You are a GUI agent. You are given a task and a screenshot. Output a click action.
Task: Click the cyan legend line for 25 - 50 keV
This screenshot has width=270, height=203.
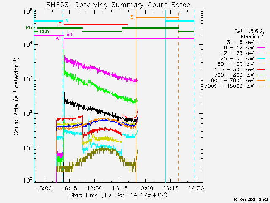coord(261,58)
